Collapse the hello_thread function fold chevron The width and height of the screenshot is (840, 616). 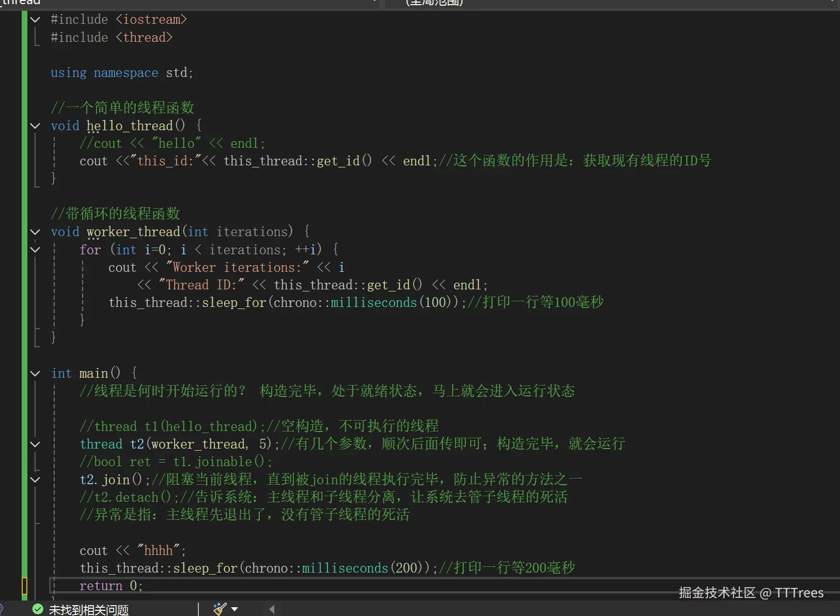coord(35,126)
